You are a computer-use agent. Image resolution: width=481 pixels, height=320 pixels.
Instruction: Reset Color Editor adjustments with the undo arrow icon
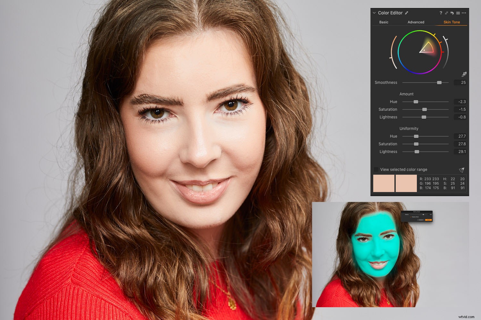[x=452, y=13]
